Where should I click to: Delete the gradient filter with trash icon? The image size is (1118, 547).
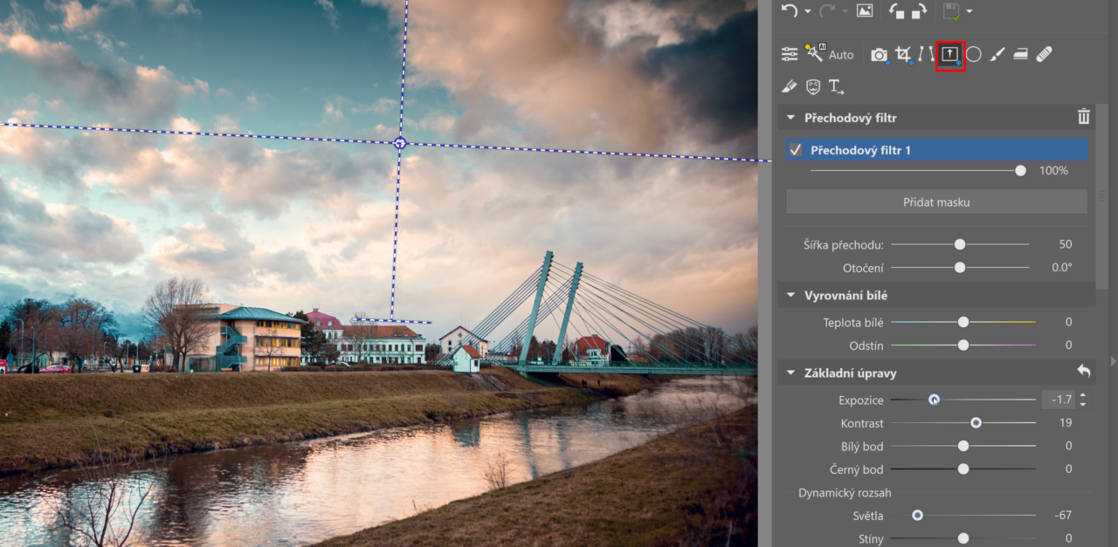coord(1083,117)
